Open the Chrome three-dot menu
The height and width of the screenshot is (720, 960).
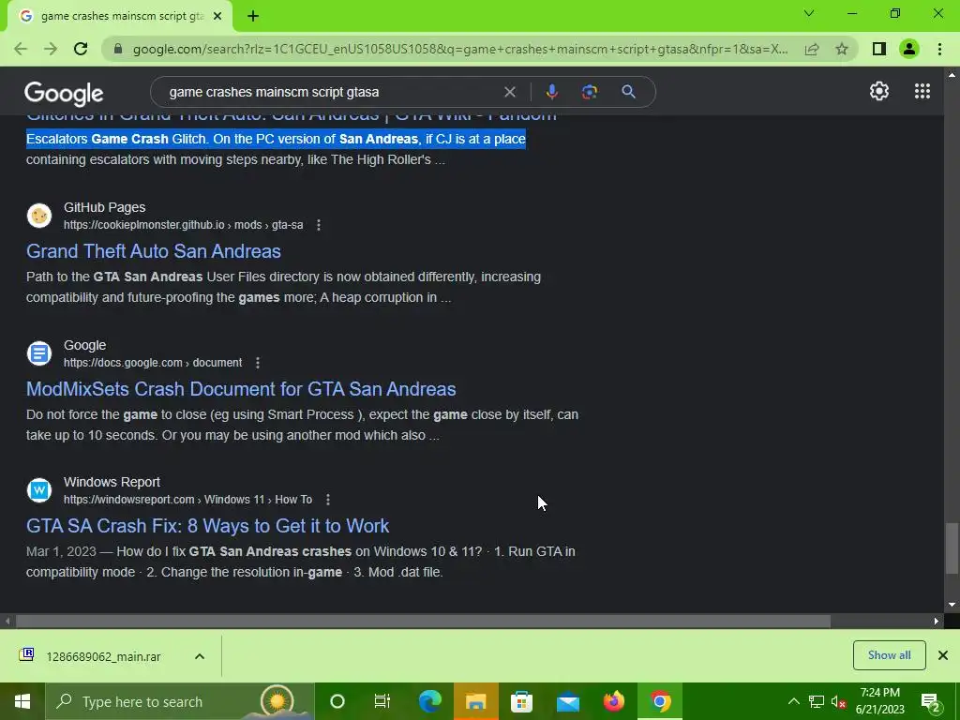point(939,49)
